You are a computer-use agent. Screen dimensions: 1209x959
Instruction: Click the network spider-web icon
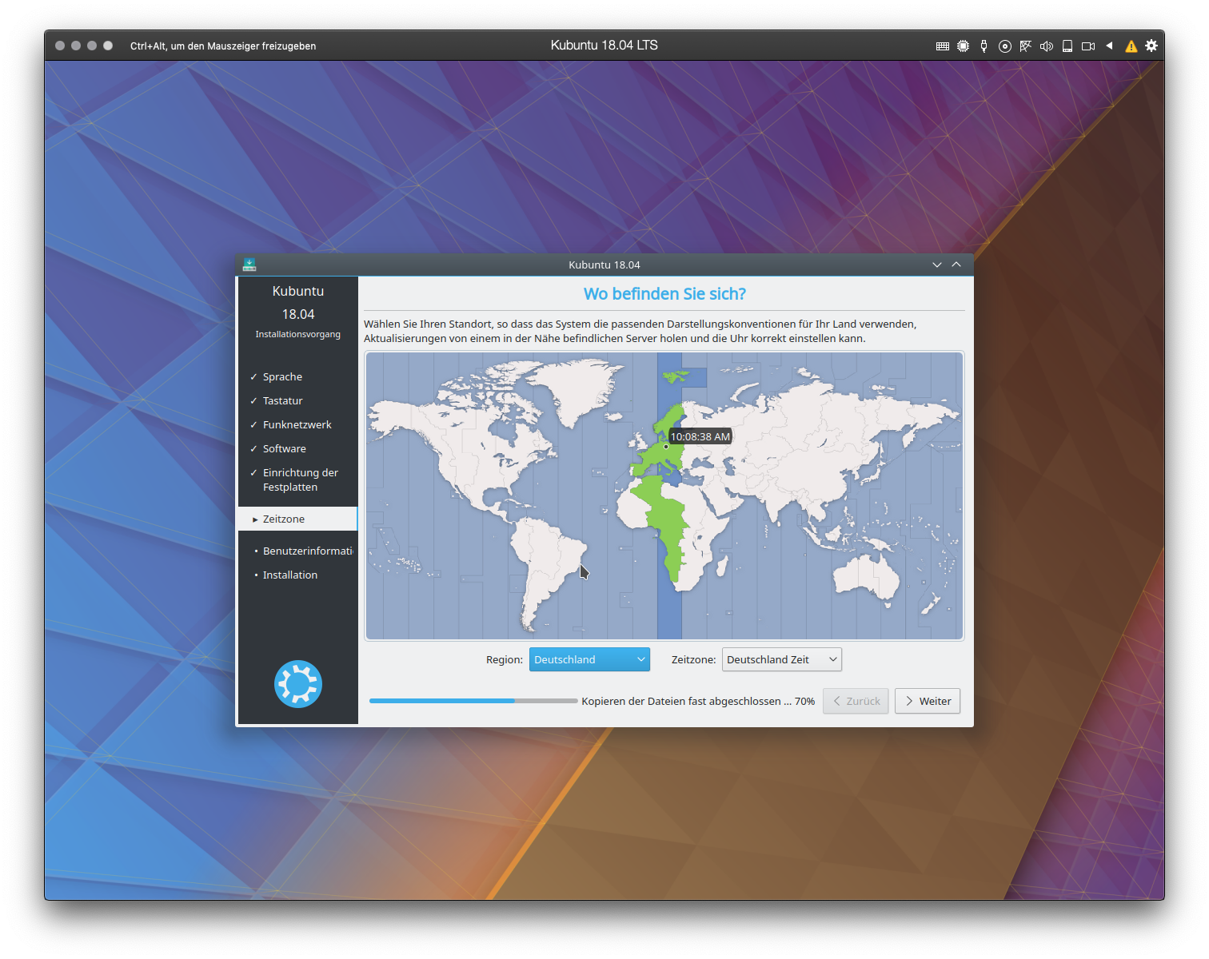(1026, 46)
